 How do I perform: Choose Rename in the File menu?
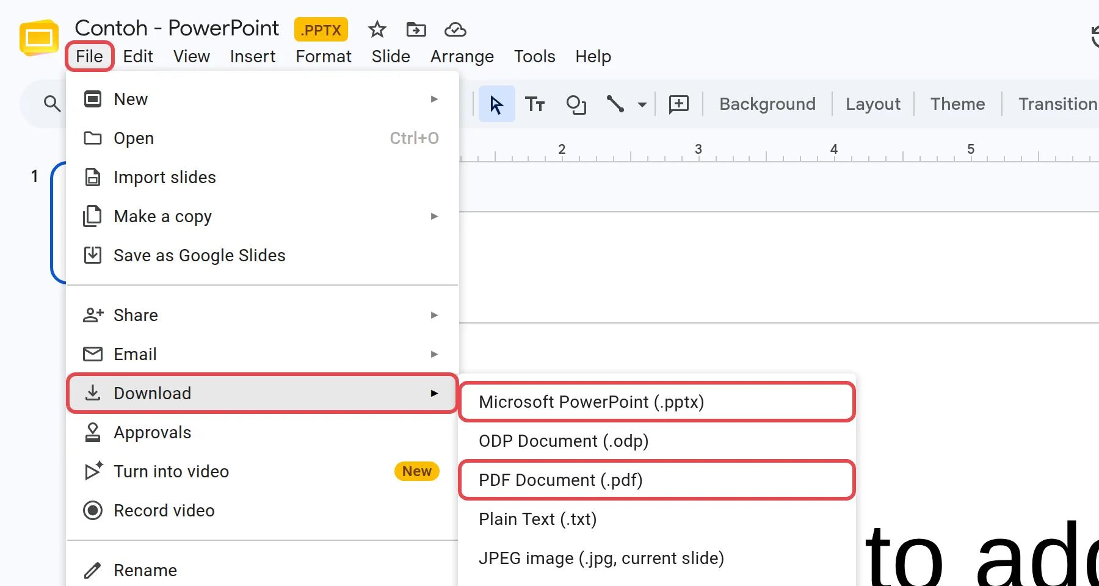click(263, 570)
